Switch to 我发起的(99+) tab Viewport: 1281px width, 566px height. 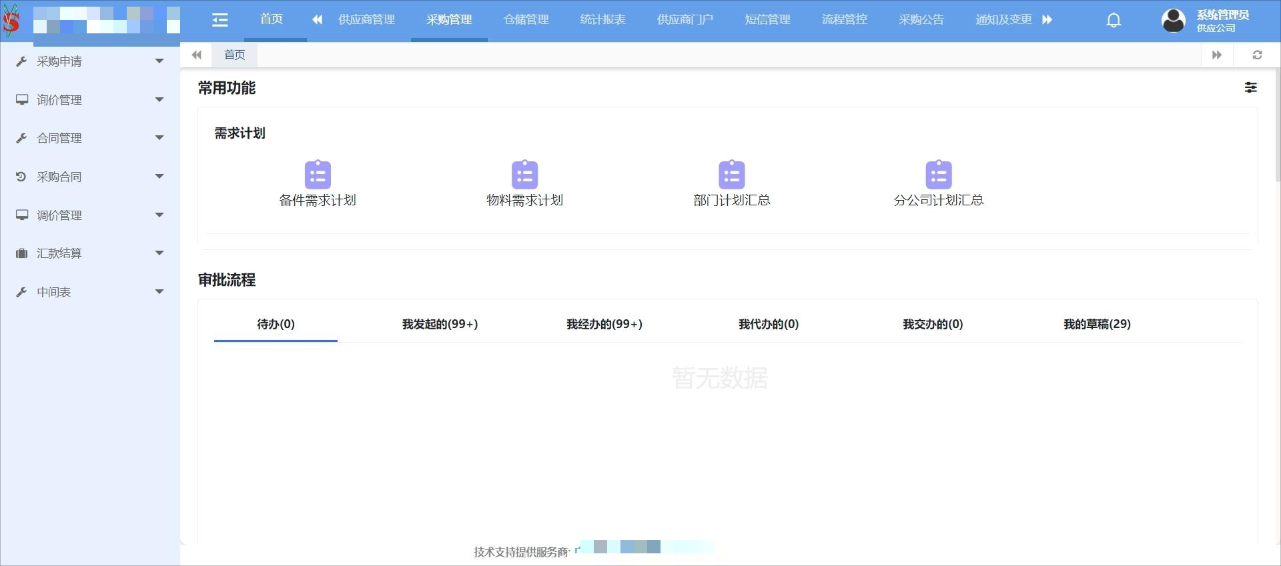(x=440, y=324)
